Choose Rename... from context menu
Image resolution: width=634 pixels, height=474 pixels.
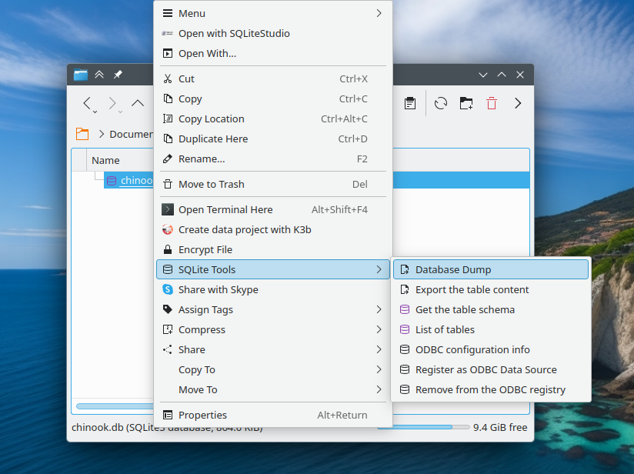click(273, 159)
